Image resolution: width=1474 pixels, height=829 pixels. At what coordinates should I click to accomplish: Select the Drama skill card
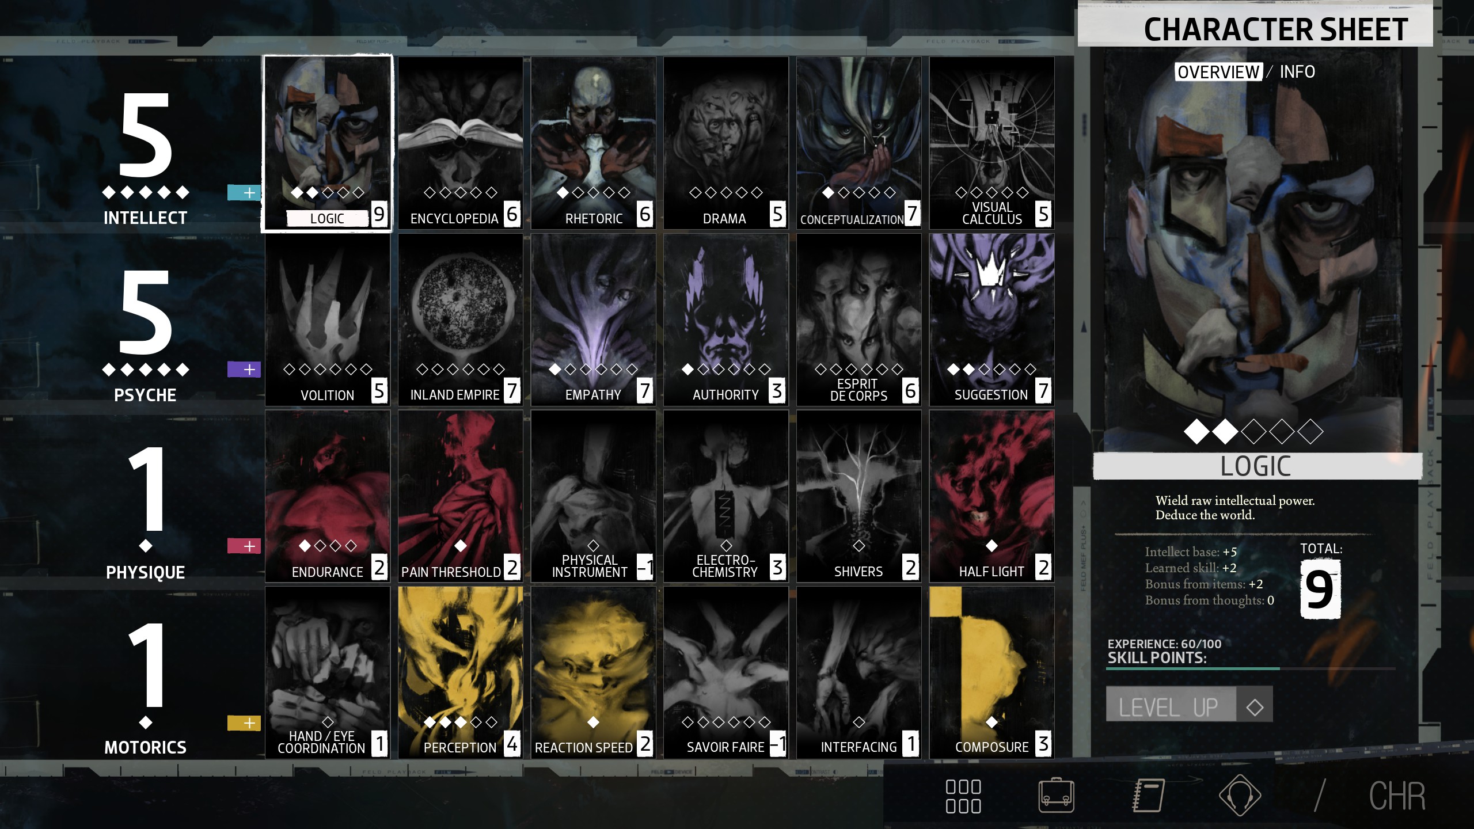(726, 143)
